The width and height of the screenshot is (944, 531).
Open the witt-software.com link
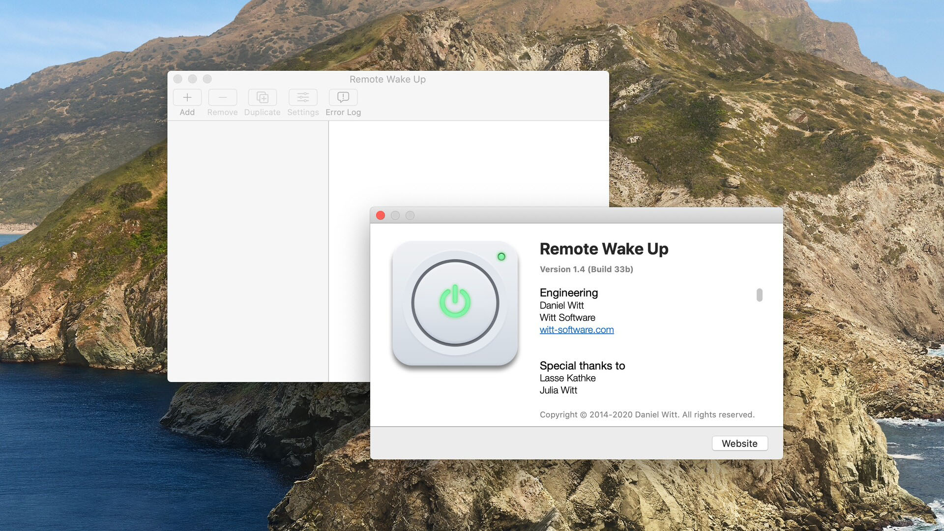[x=577, y=330]
